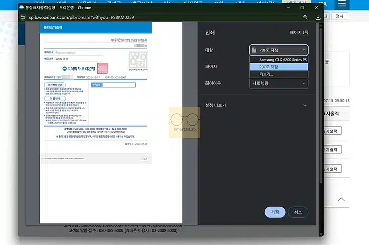This screenshot has width=369, height=245.
Task: Click the print dialog vertical scrollbar
Action: 321,106
